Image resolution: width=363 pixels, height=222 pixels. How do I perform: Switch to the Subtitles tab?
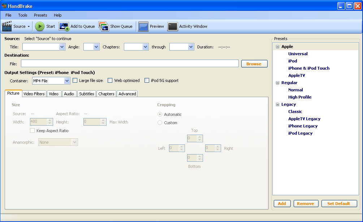87,93
